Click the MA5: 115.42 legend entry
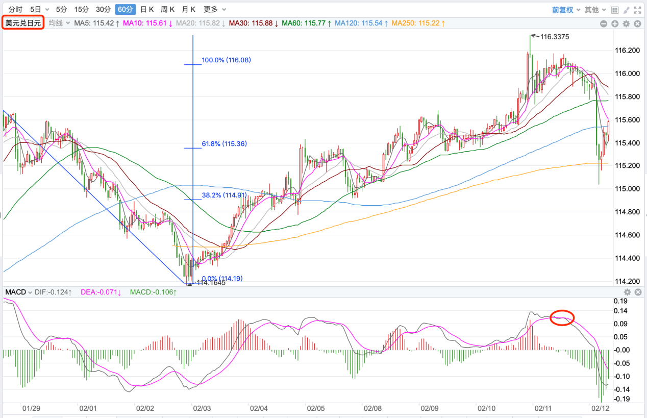The height and width of the screenshot is (418, 647). (x=97, y=23)
